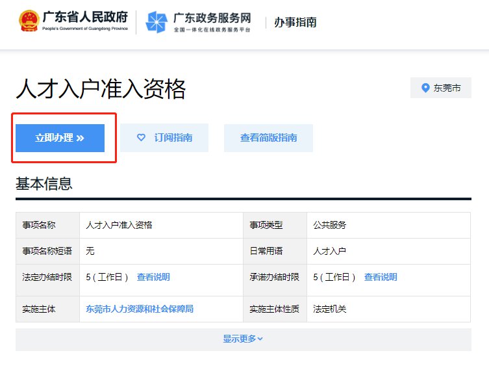Click the down chevron next to 显示更多

[260, 339]
